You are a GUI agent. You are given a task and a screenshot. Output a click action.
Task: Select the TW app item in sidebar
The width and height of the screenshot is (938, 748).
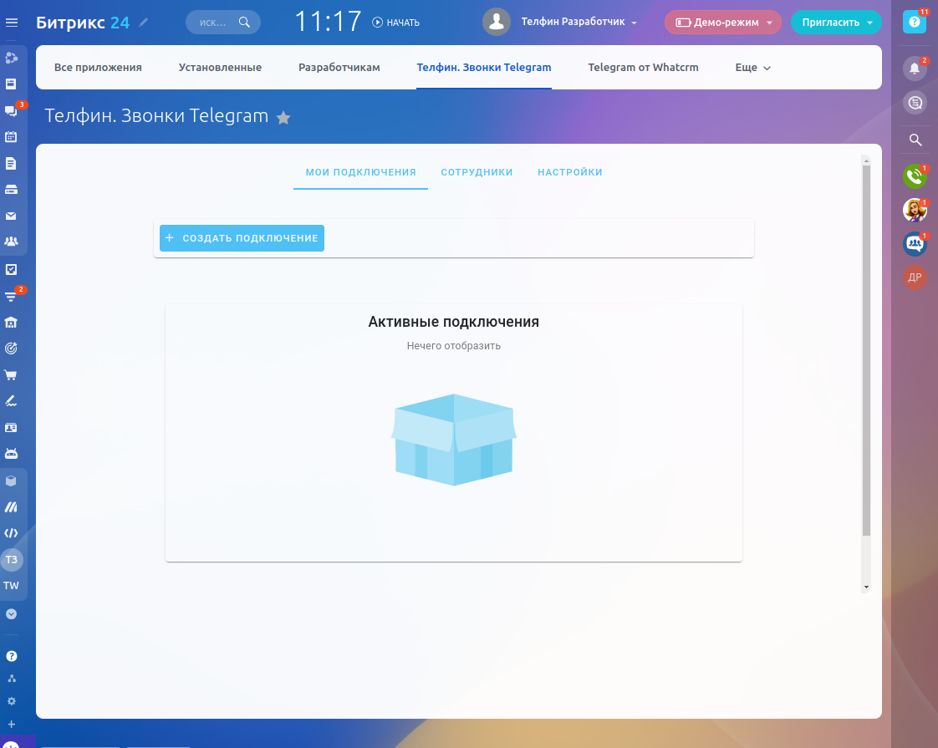12,586
